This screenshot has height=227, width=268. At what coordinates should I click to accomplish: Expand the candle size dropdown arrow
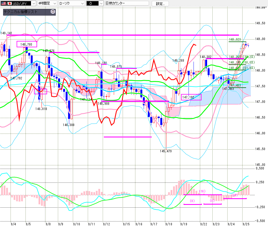(101, 3)
